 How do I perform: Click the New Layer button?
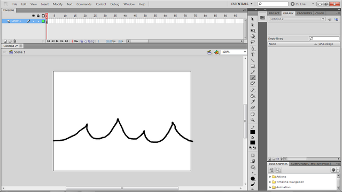click(x=5, y=41)
